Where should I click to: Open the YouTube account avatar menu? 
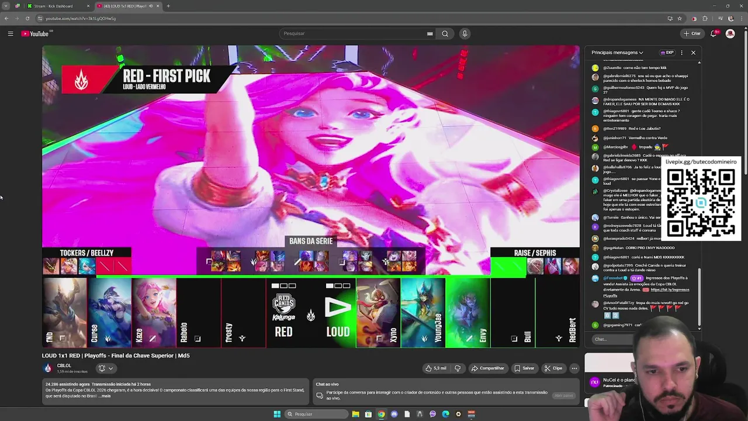point(730,33)
